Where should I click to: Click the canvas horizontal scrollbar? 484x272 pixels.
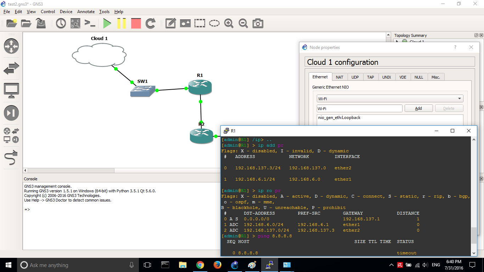[71, 170]
